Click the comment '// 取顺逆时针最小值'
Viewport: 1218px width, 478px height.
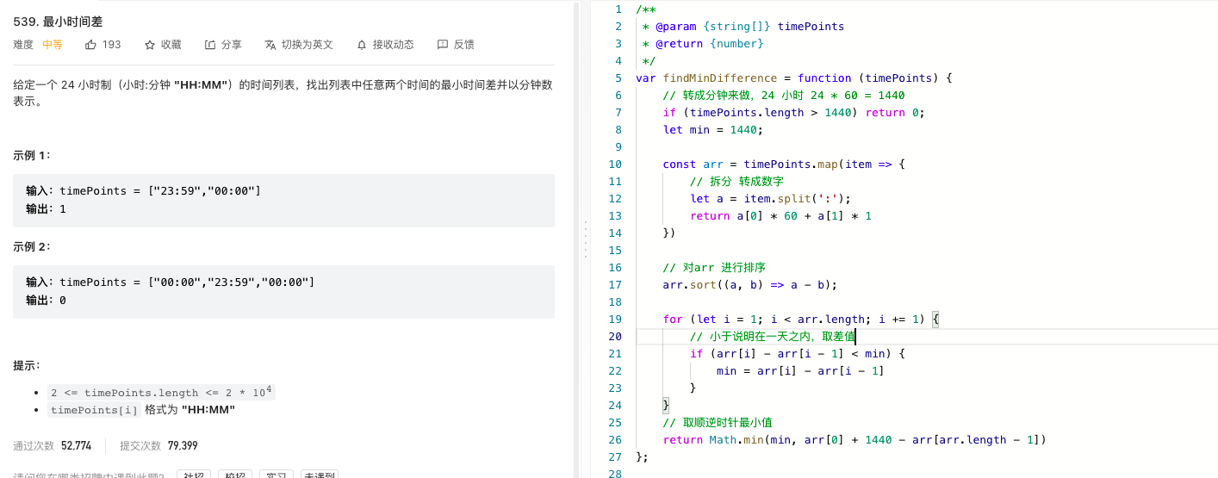point(718,422)
